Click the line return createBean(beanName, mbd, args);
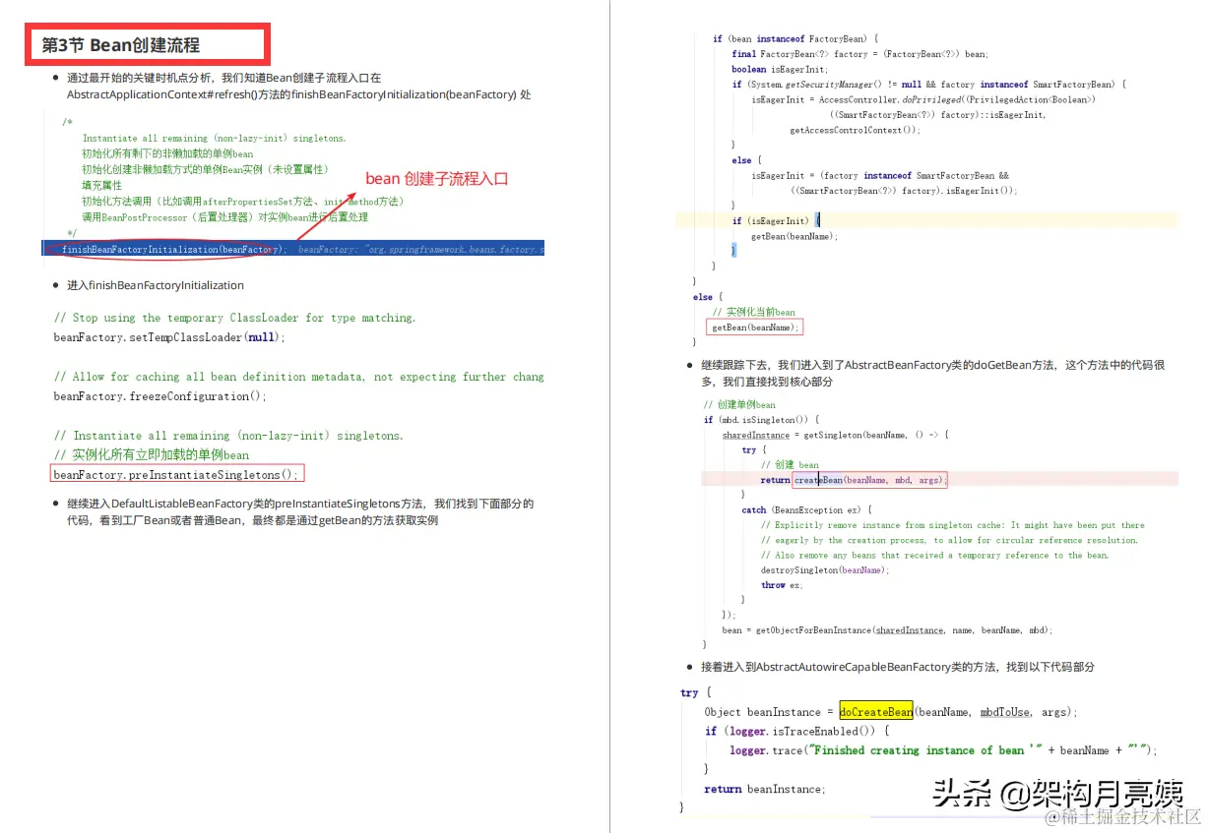1208x833 pixels. point(854,480)
